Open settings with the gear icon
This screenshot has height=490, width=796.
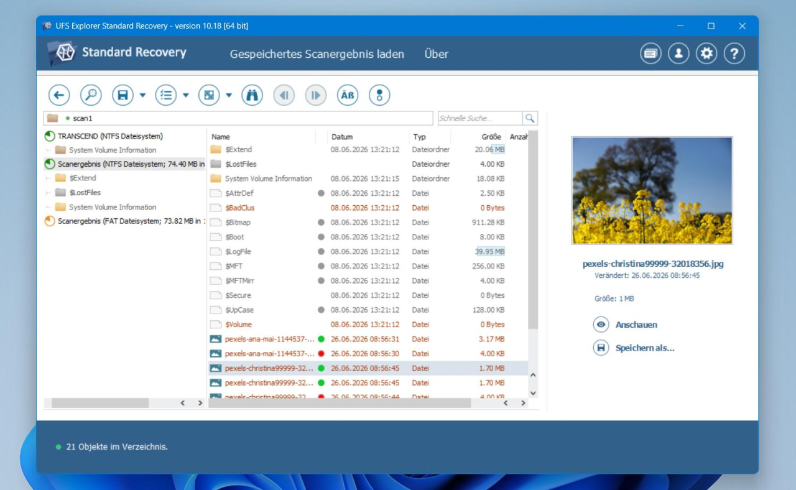tap(706, 53)
